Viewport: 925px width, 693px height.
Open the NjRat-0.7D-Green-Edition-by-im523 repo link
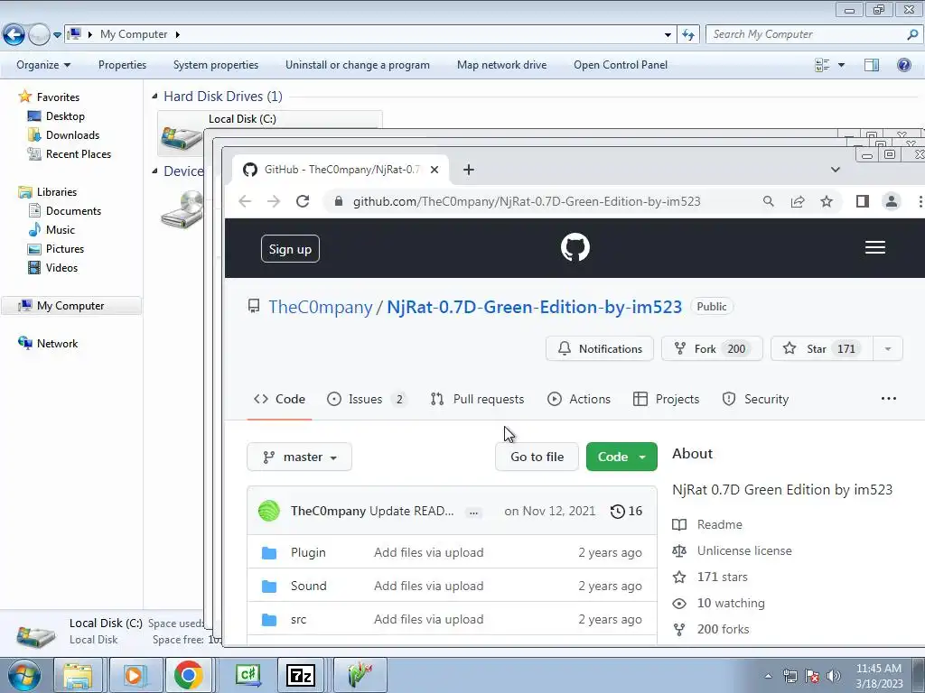coord(535,307)
